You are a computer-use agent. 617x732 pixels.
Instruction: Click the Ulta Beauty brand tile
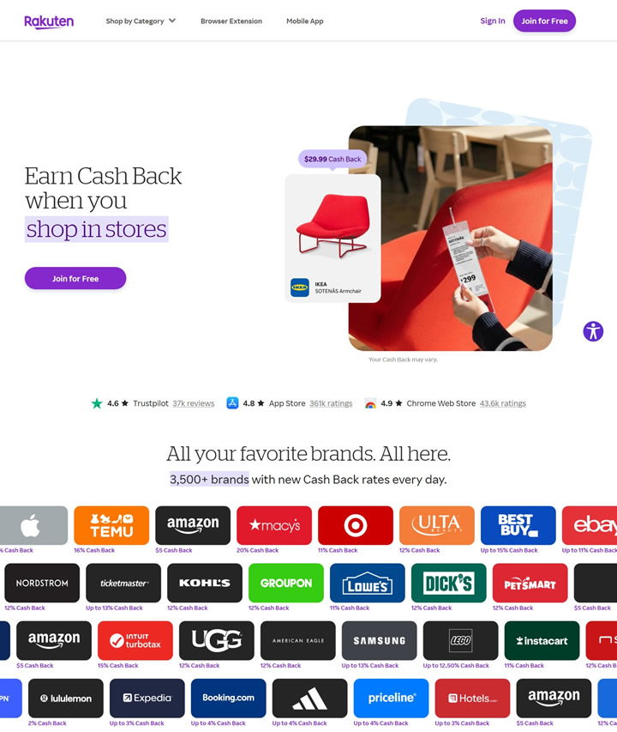pos(437,525)
